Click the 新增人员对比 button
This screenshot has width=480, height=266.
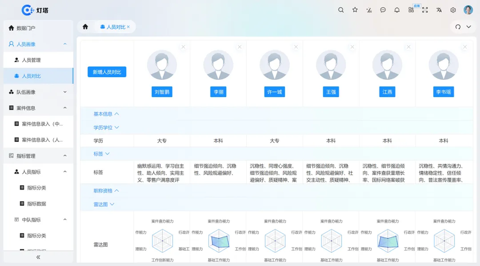107,72
